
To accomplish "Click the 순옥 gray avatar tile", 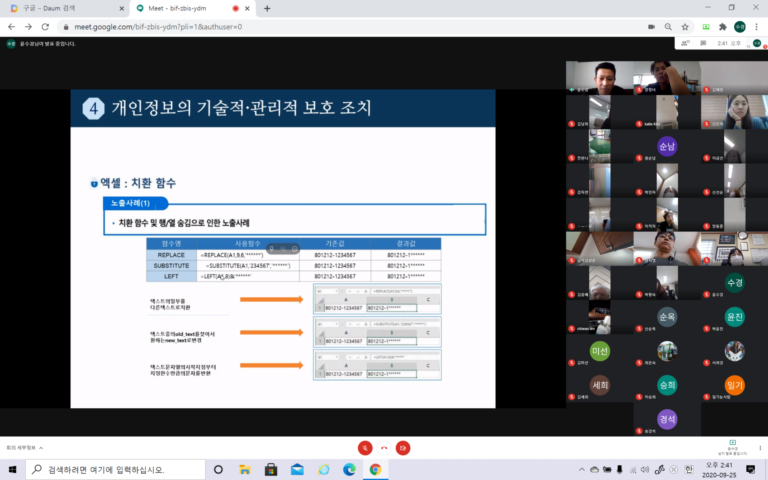I will pyautogui.click(x=667, y=317).
